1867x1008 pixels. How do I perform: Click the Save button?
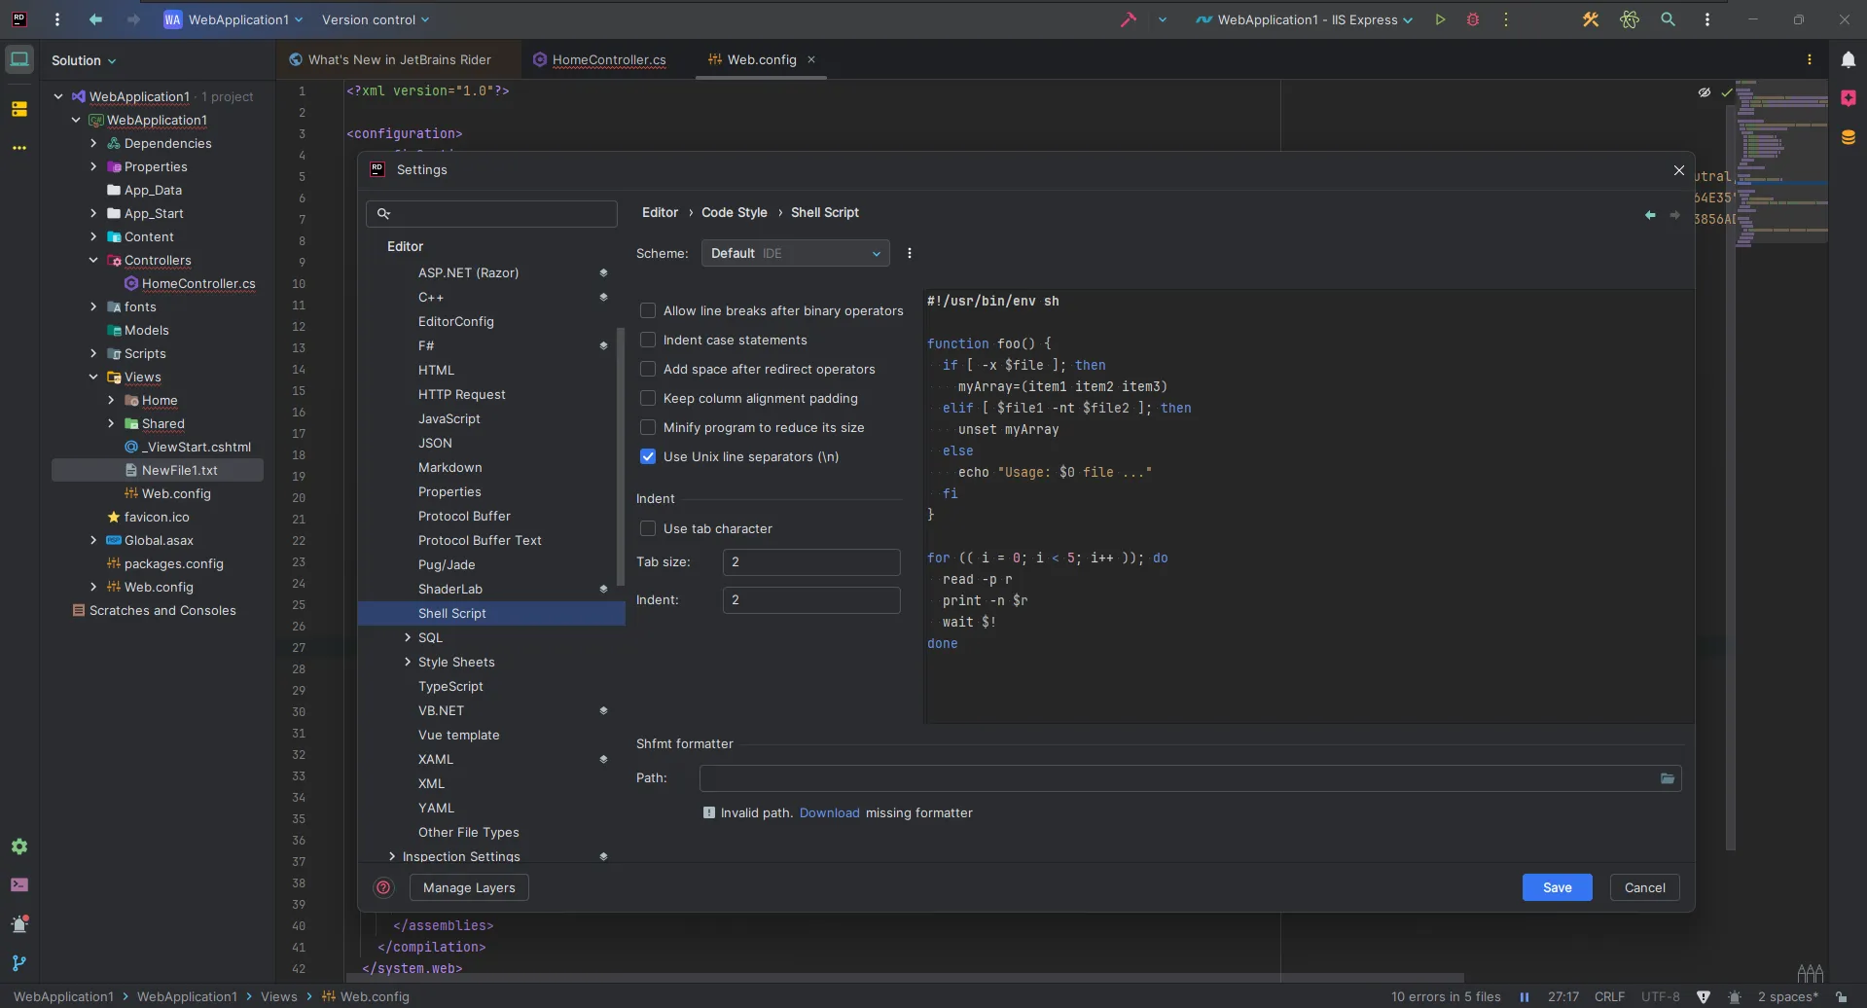(x=1557, y=887)
